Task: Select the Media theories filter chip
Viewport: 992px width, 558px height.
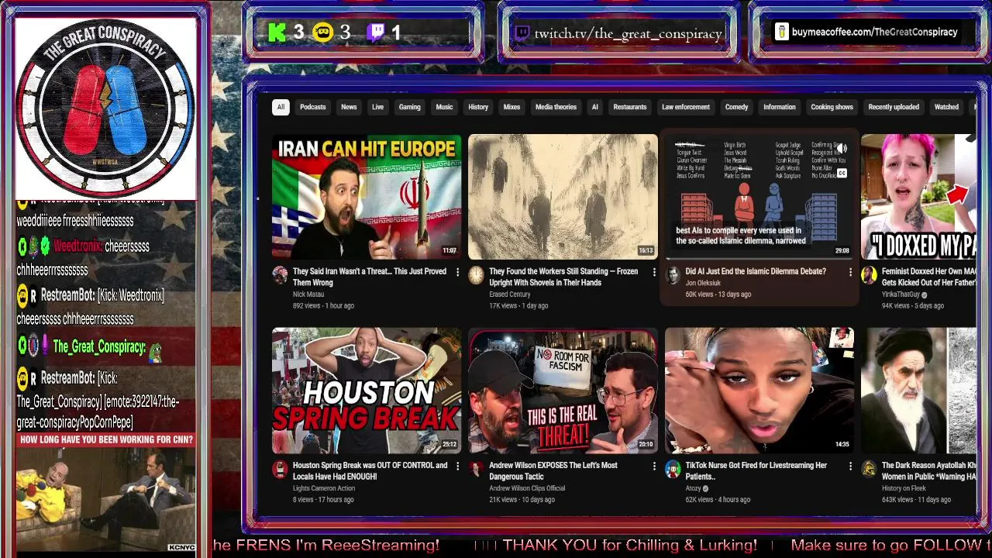Action: point(556,107)
